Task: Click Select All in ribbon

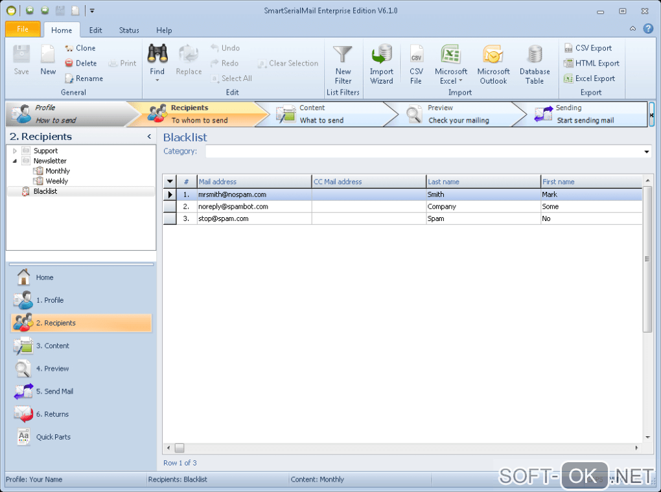Action: pos(231,78)
